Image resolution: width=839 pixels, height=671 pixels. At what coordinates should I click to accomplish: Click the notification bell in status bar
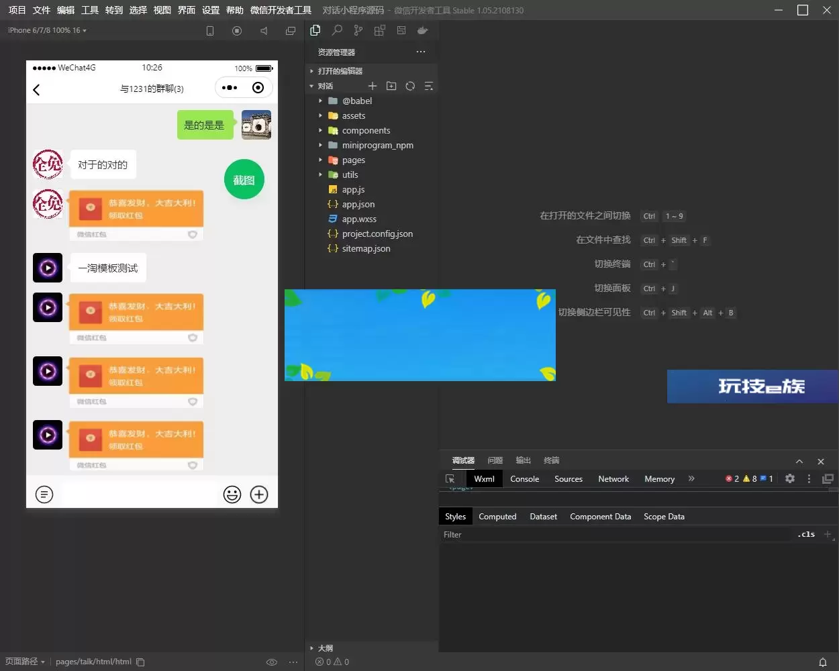pyautogui.click(x=823, y=662)
